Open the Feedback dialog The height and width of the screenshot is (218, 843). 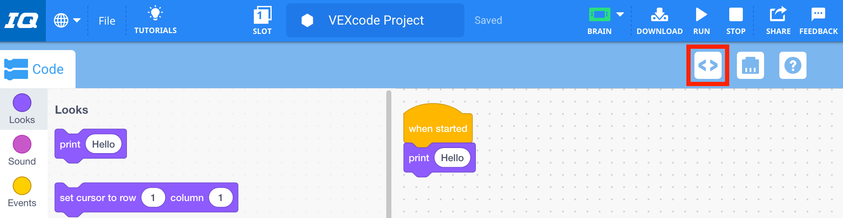click(x=818, y=20)
